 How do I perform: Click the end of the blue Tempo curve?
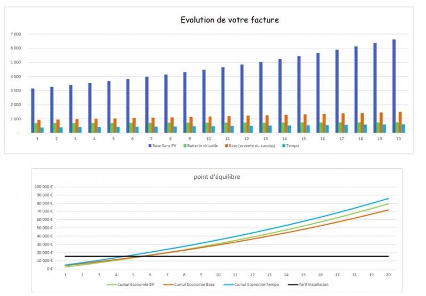point(388,199)
